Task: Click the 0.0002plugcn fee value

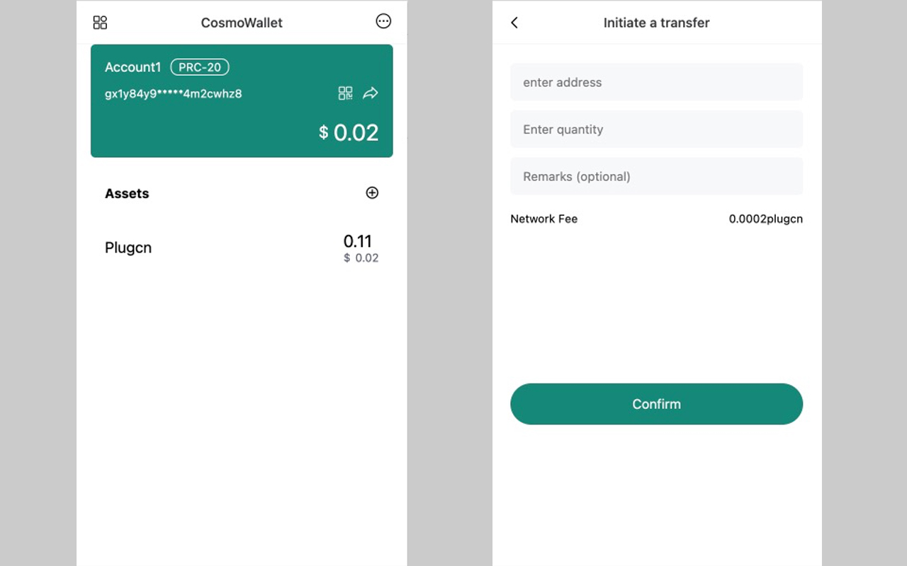Action: coord(765,219)
